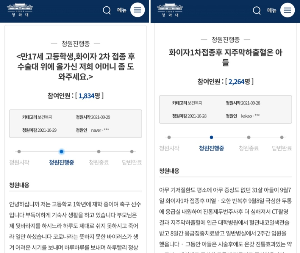Select 답변완료 step dot in right screen
Screen dimensions: 300x253
pyautogui.click(x=282, y=137)
